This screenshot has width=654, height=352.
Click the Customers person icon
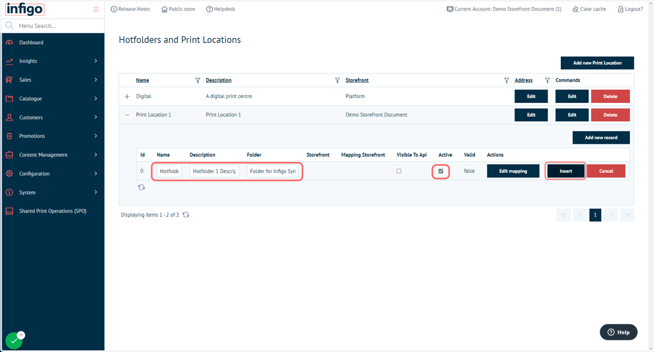[x=9, y=117]
